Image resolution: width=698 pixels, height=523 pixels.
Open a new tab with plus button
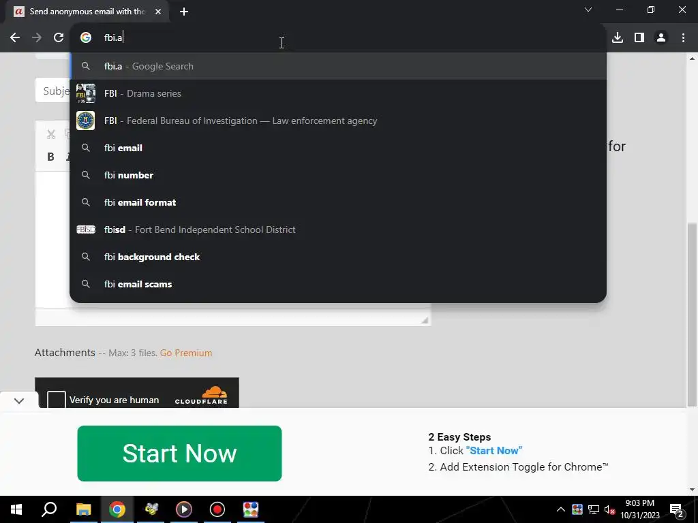coord(184,12)
